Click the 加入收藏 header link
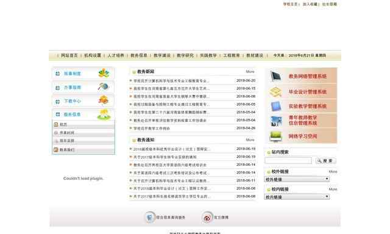390x234 pixels. (x=310, y=4)
